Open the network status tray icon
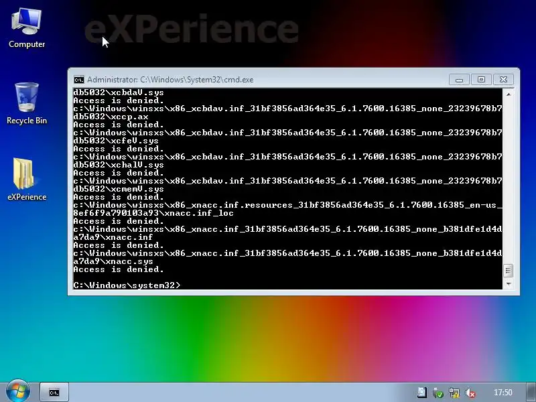 (x=454, y=393)
